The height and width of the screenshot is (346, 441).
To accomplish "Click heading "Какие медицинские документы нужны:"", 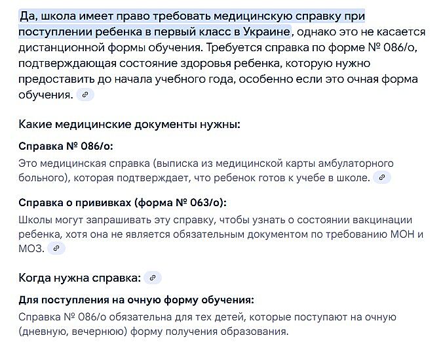I will [129, 124].
